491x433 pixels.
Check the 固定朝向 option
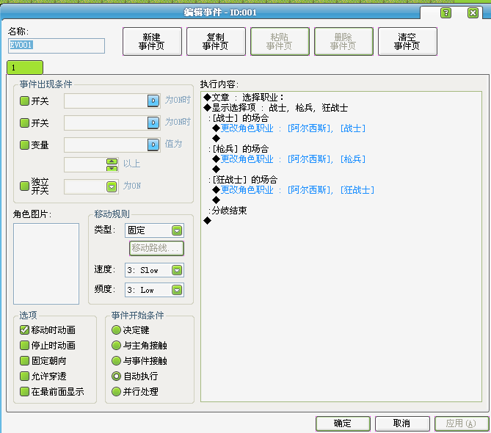coord(24,360)
